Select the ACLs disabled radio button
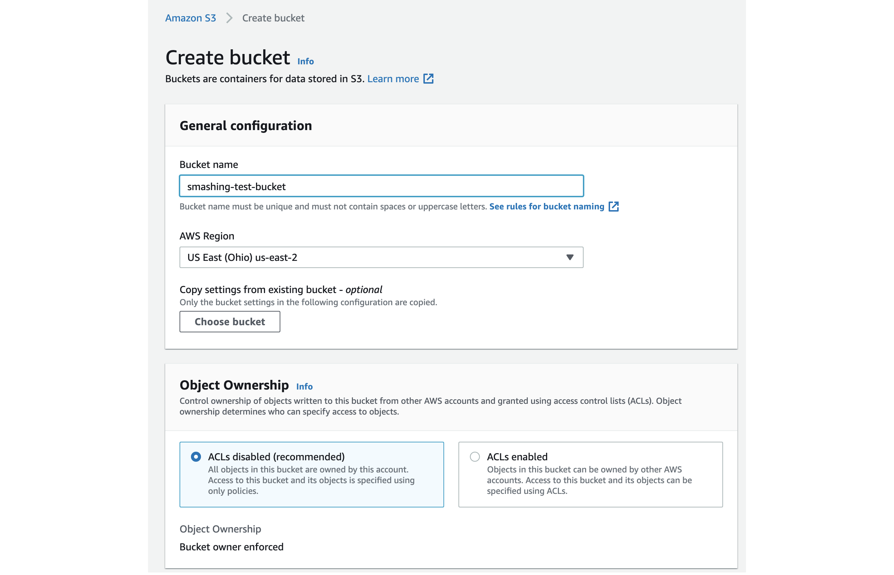Image resolution: width=894 pixels, height=575 pixels. point(196,457)
